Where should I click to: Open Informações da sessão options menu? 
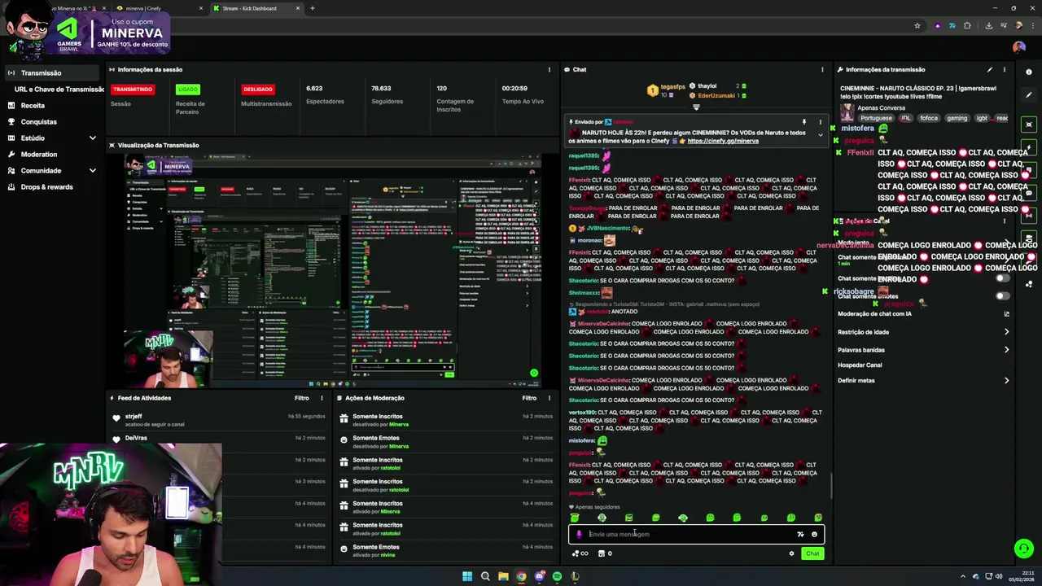click(549, 69)
